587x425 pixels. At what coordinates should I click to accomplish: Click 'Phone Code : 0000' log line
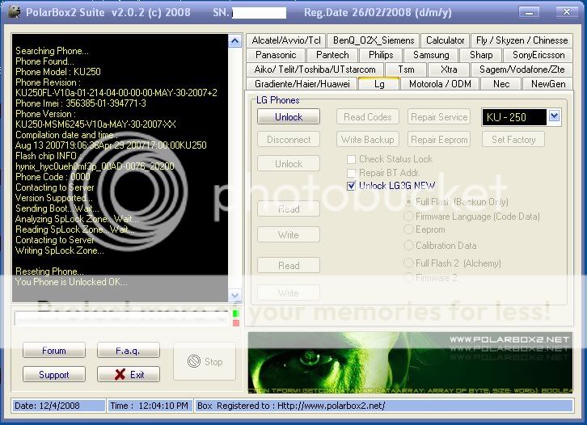pyautogui.click(x=53, y=177)
